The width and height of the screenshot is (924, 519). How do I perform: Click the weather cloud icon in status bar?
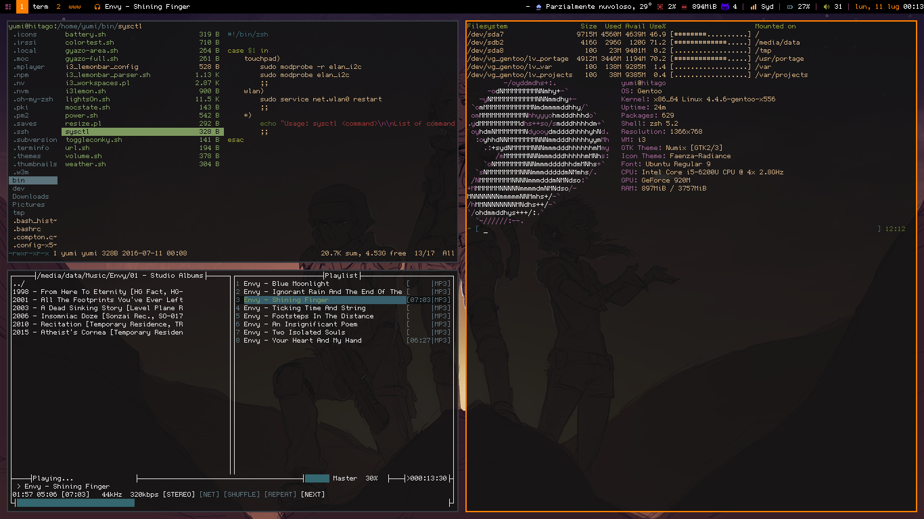pyautogui.click(x=538, y=7)
